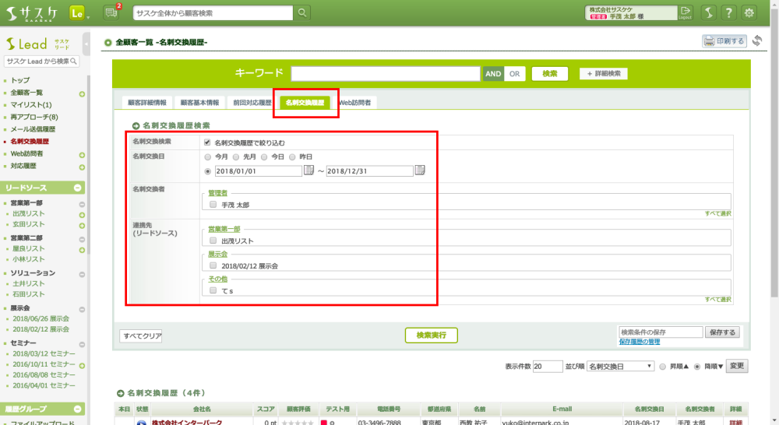The height and width of the screenshot is (425, 779).
Task: Open calendar picker for start date
Action: click(308, 170)
